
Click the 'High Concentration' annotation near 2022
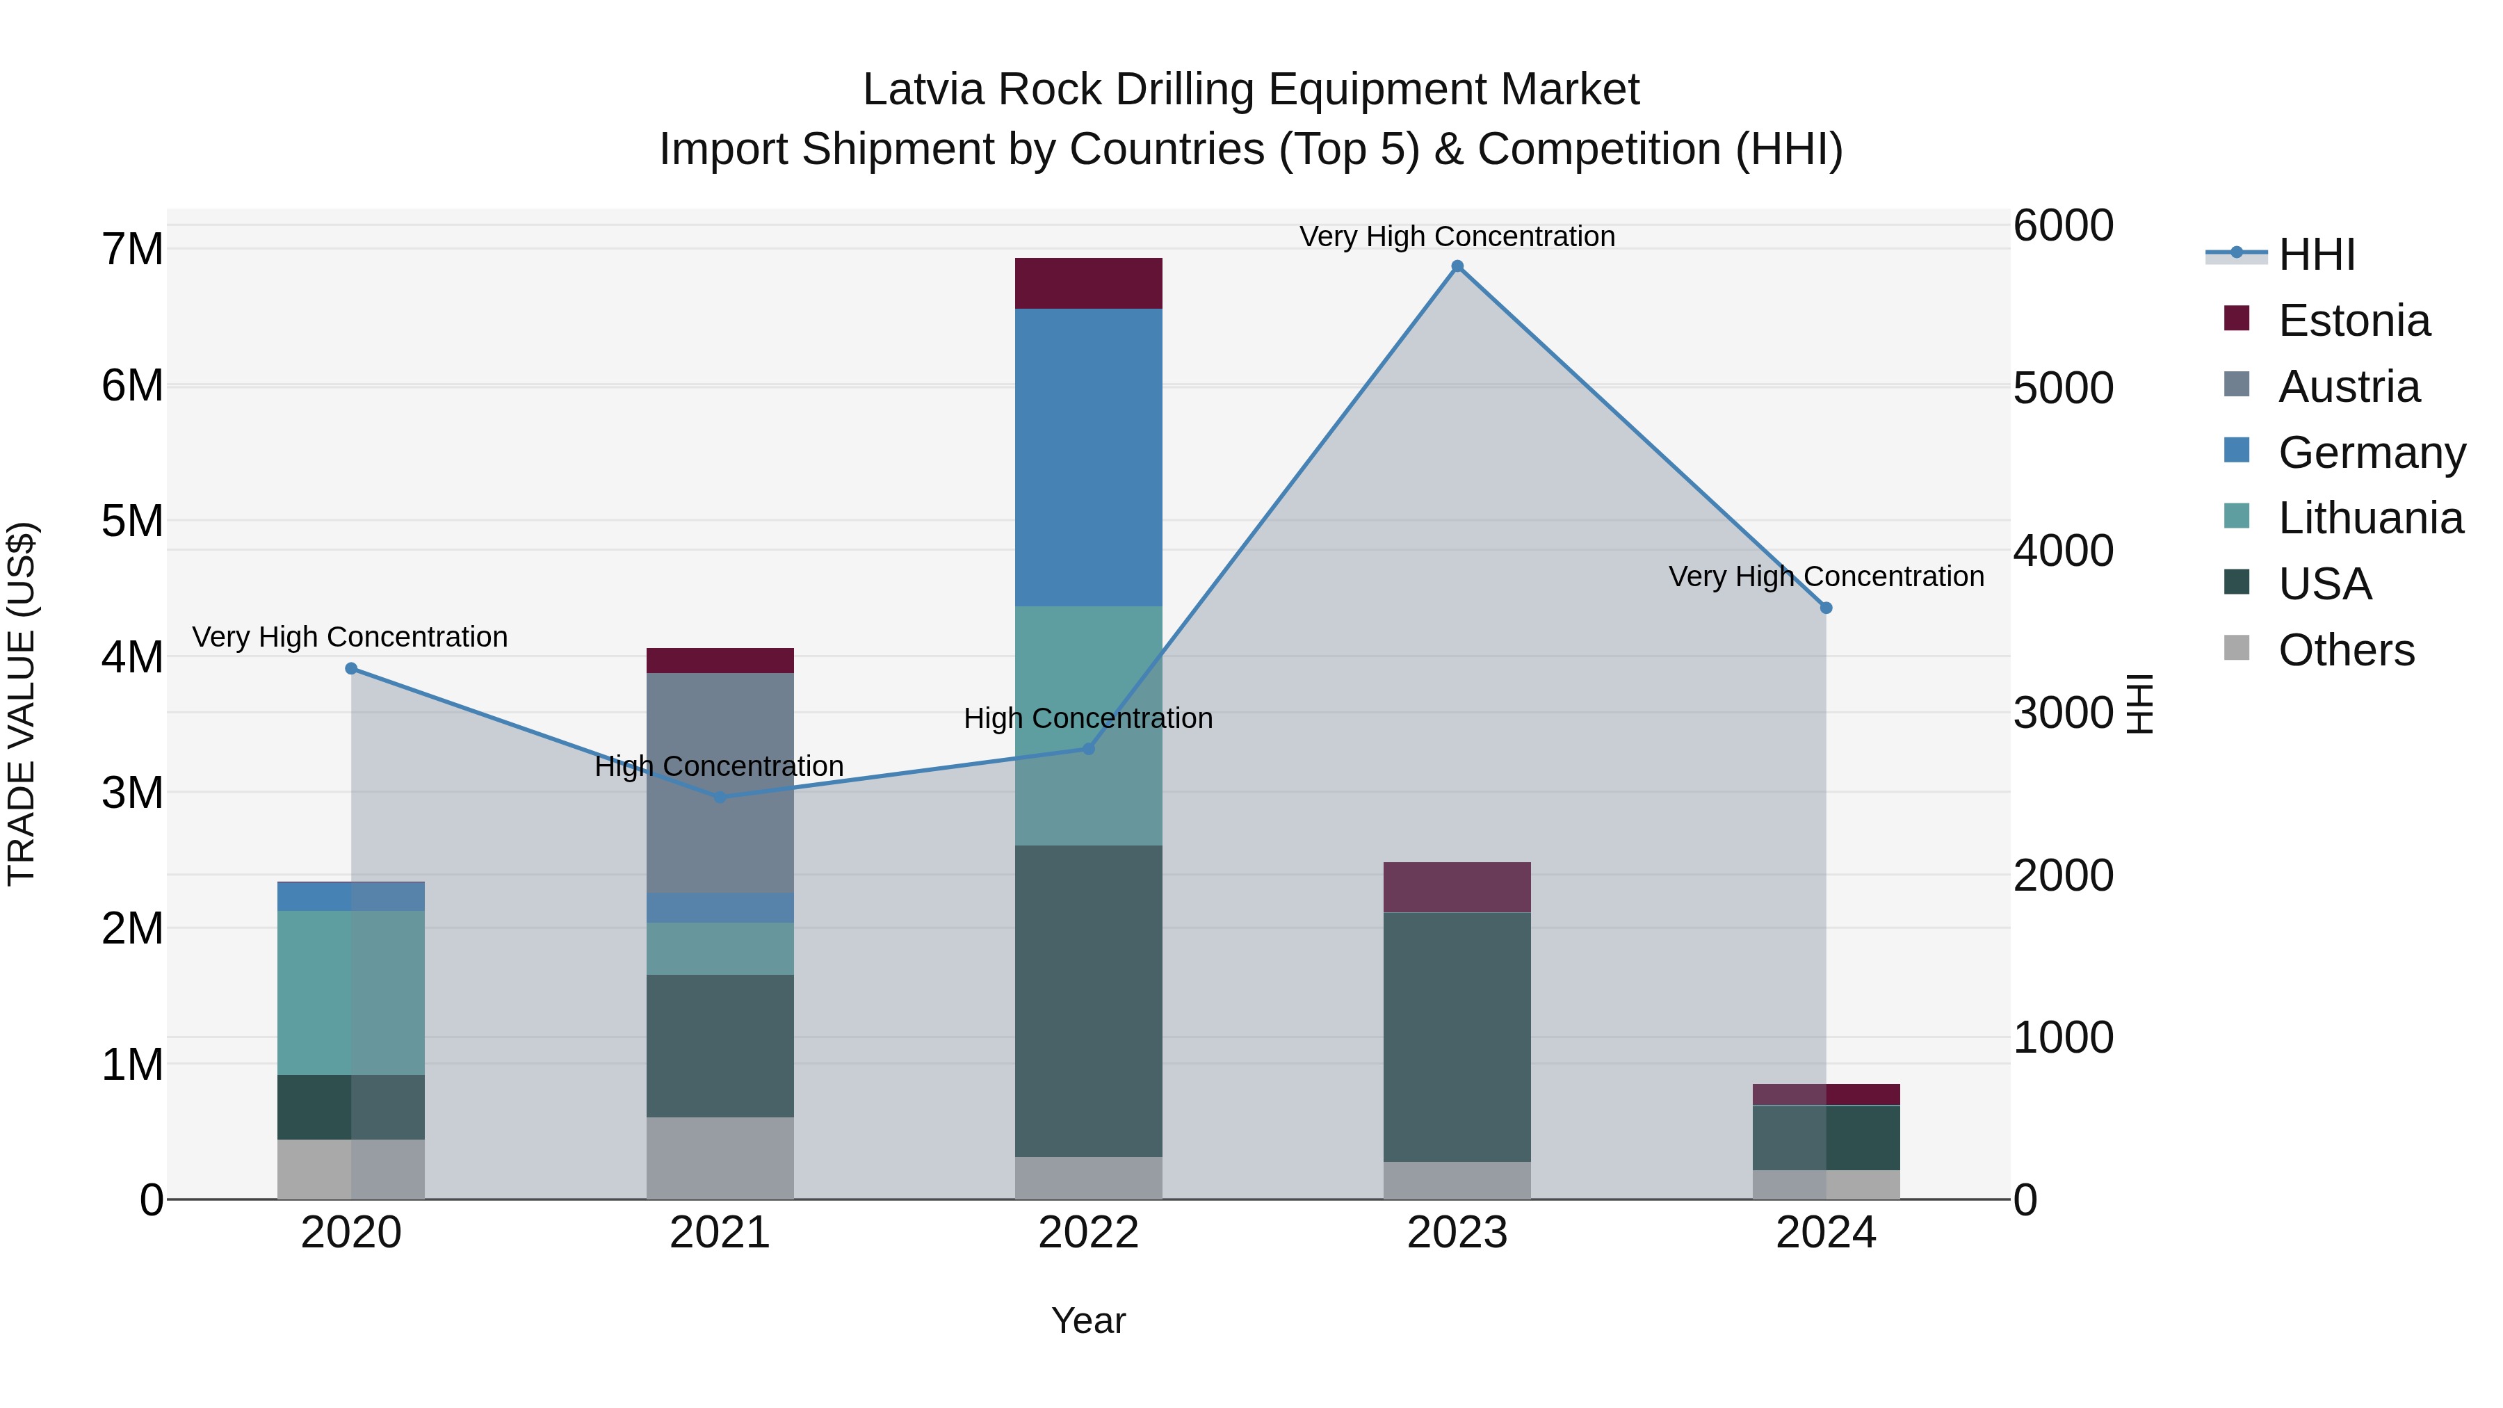point(1088,719)
